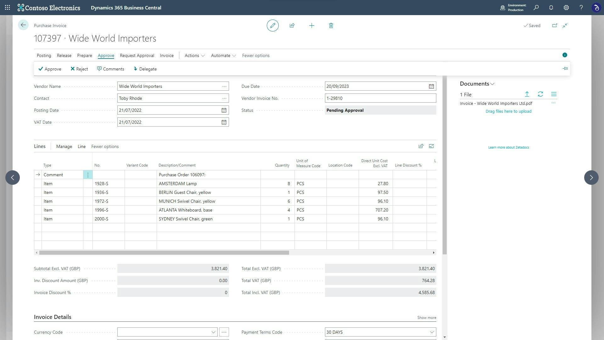Open the Actions menu
This screenshot has height=340, width=604.
[194, 55]
